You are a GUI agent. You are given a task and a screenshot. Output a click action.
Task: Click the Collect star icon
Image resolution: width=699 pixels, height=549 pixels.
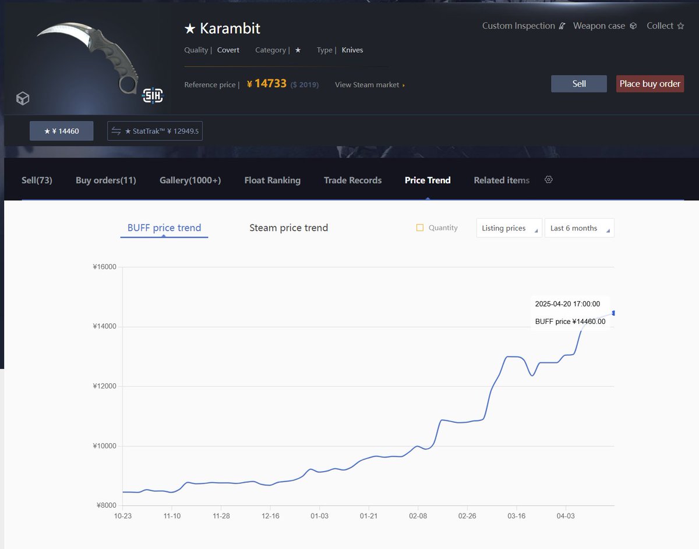[680, 26]
